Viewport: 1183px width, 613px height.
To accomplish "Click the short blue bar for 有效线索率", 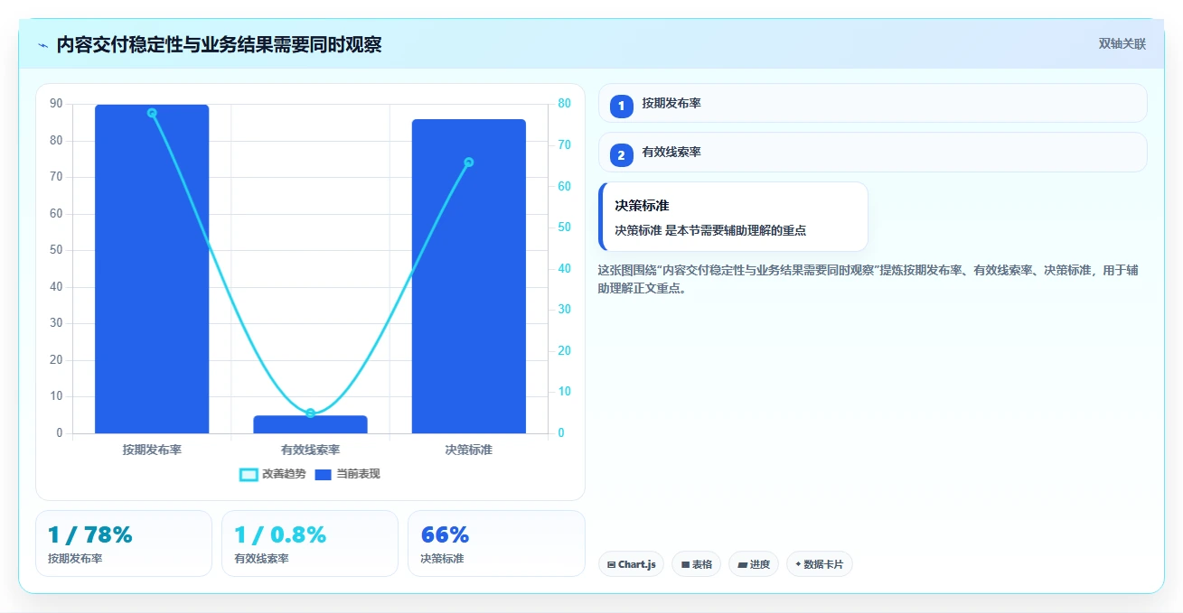I will pyautogui.click(x=310, y=424).
